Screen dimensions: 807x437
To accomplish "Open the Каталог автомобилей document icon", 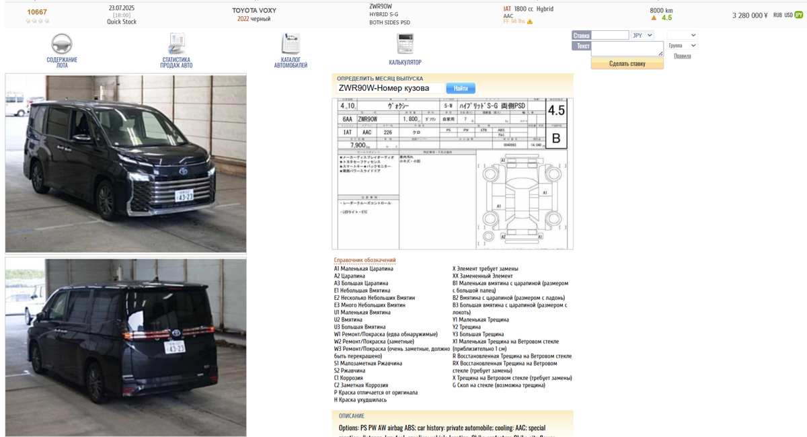I will [291, 44].
